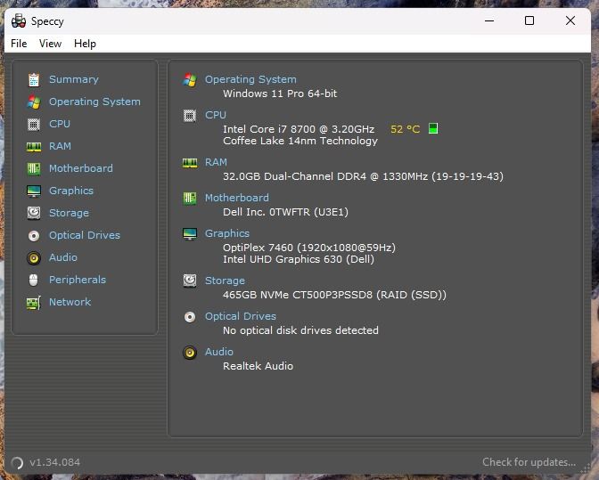
Task: Click the RAM heading link in main panel
Action: pyautogui.click(x=216, y=162)
